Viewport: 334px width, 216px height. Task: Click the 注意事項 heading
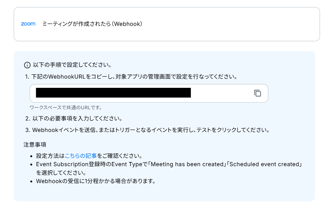click(35, 145)
